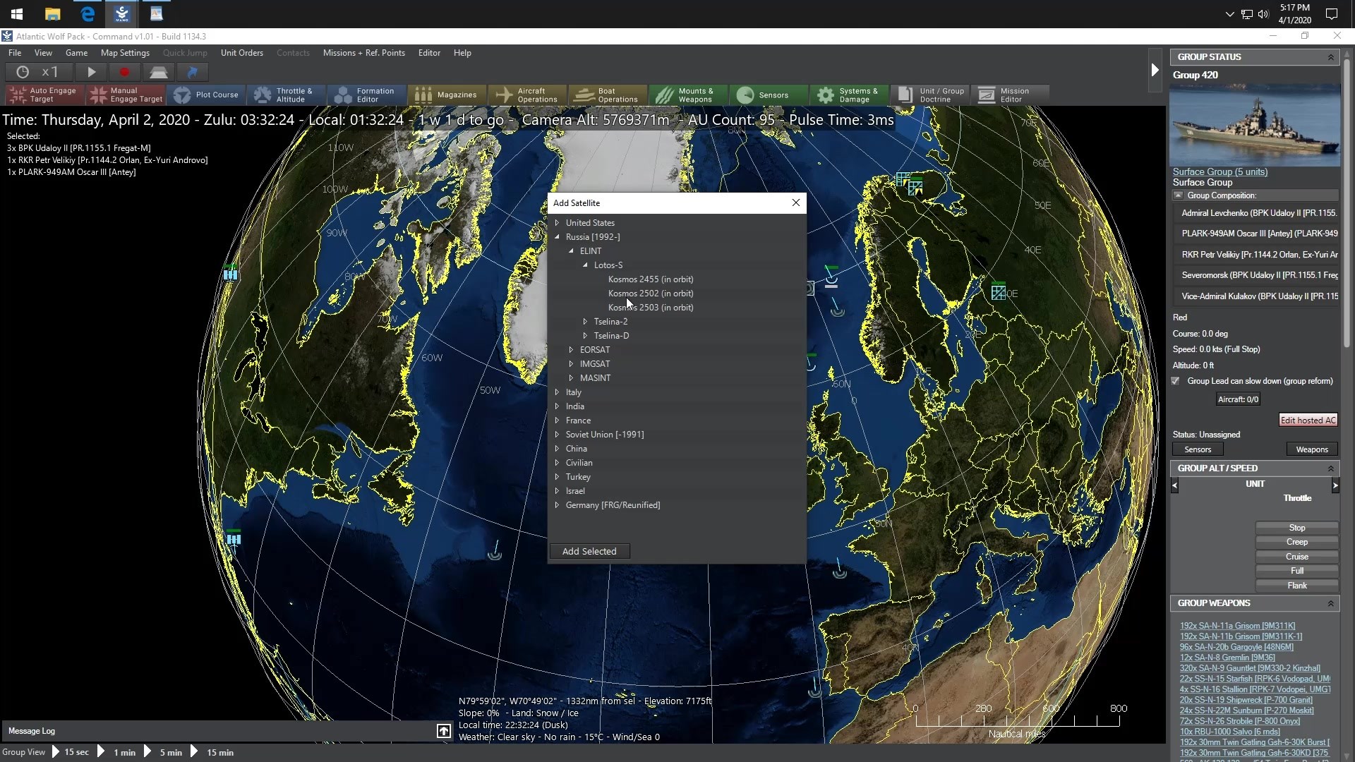Expand the EORSAT tree node
Image resolution: width=1355 pixels, height=762 pixels.
571,350
